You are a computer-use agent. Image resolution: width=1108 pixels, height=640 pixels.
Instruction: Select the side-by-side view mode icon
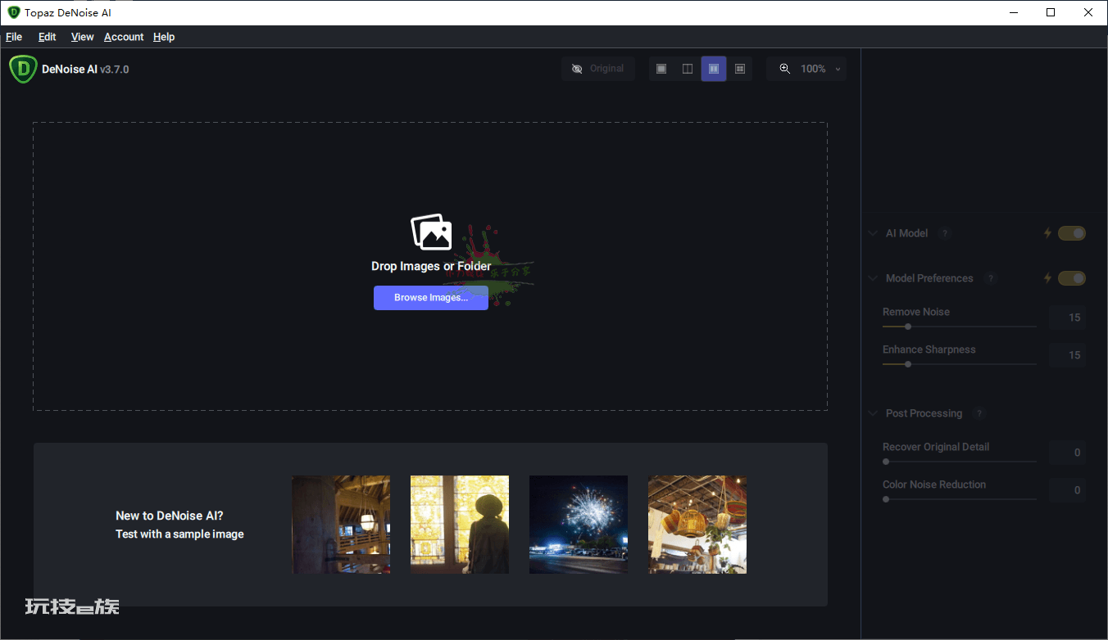click(x=714, y=69)
